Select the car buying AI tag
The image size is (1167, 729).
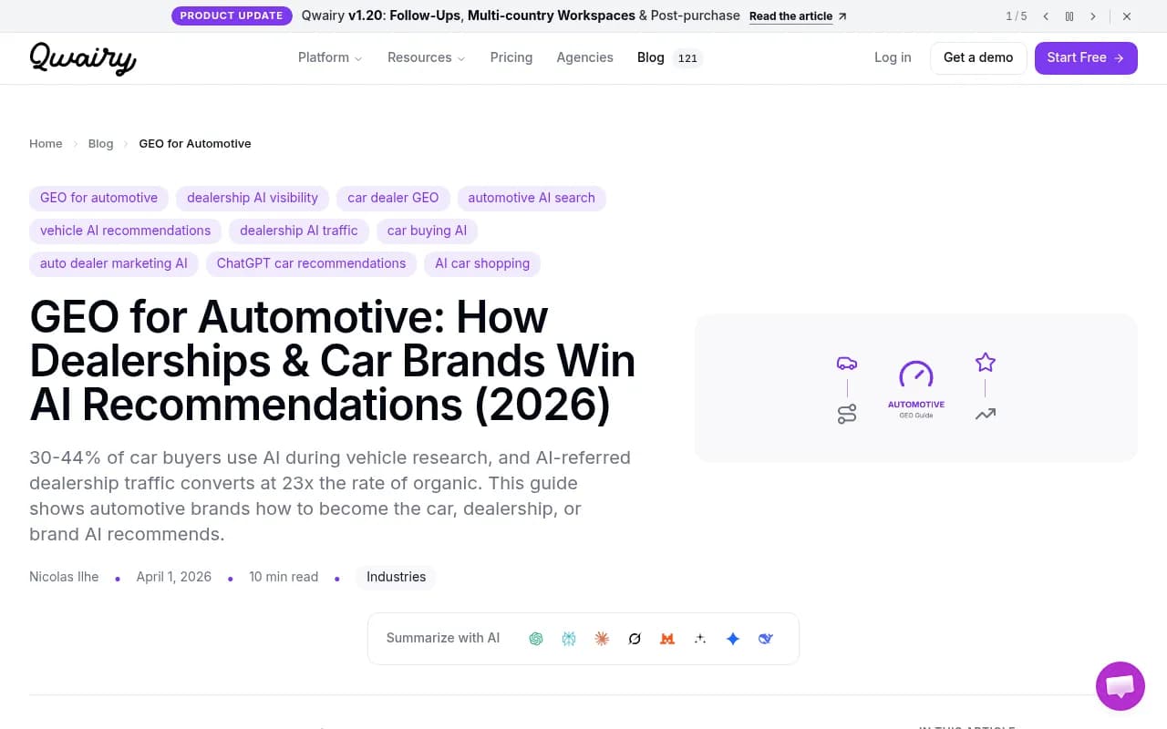click(427, 231)
